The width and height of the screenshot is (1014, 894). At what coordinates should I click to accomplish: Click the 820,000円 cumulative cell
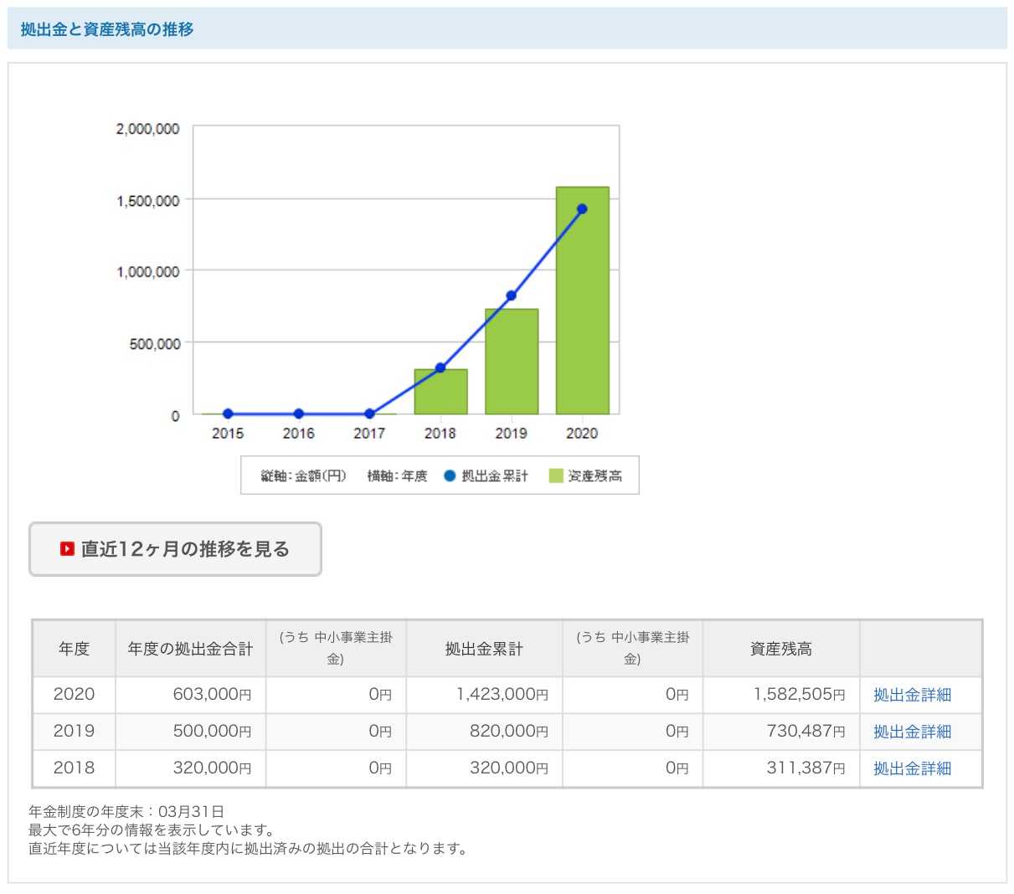click(484, 732)
